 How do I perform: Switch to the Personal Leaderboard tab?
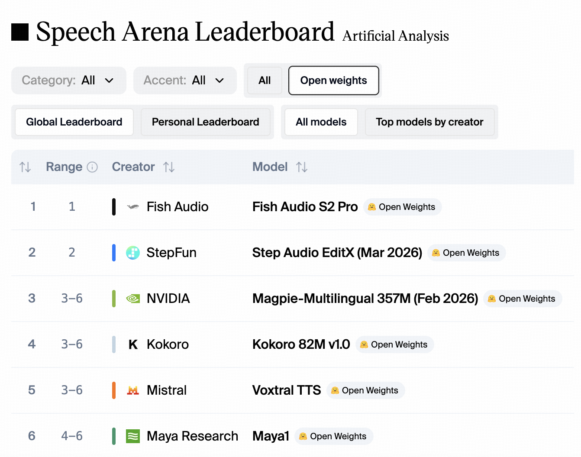coord(206,122)
